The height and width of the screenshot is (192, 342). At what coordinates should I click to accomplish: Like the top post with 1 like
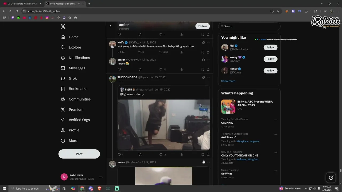coord(161,34)
